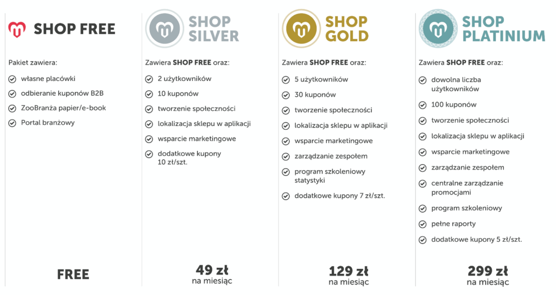Select the FREE price label
The image size is (556, 295).
(73, 274)
